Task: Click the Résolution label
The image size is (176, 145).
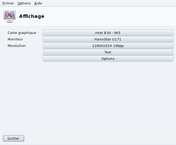Action: [x=17, y=46]
